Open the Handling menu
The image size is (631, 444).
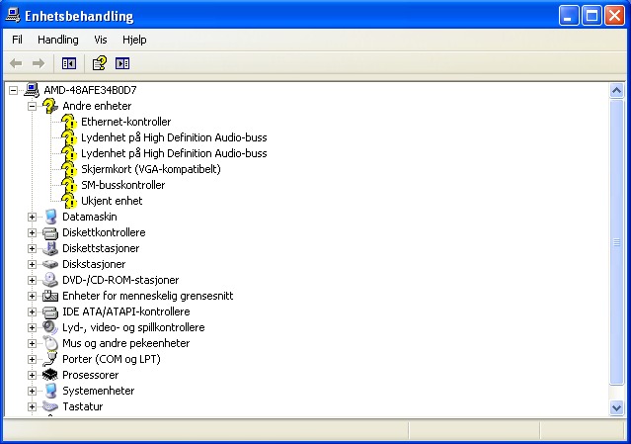pyautogui.click(x=58, y=40)
